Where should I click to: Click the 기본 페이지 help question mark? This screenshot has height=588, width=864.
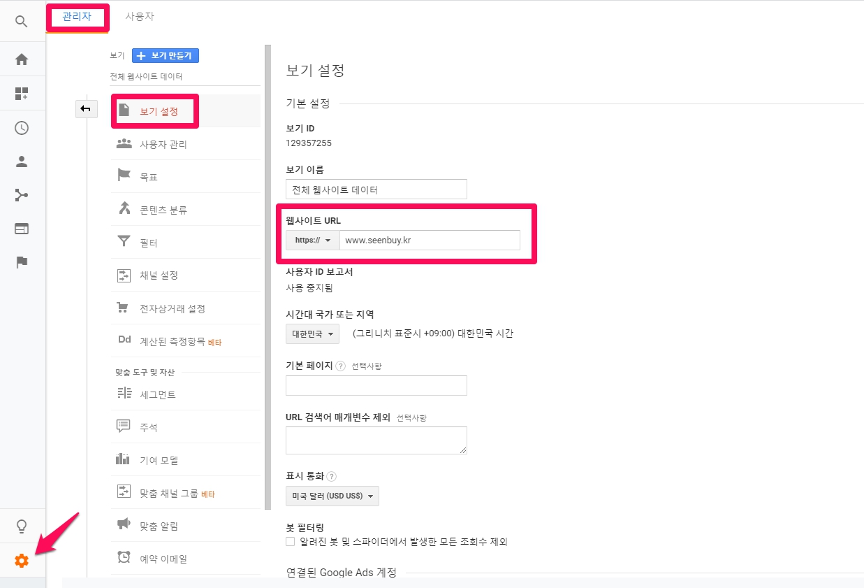[341, 366]
